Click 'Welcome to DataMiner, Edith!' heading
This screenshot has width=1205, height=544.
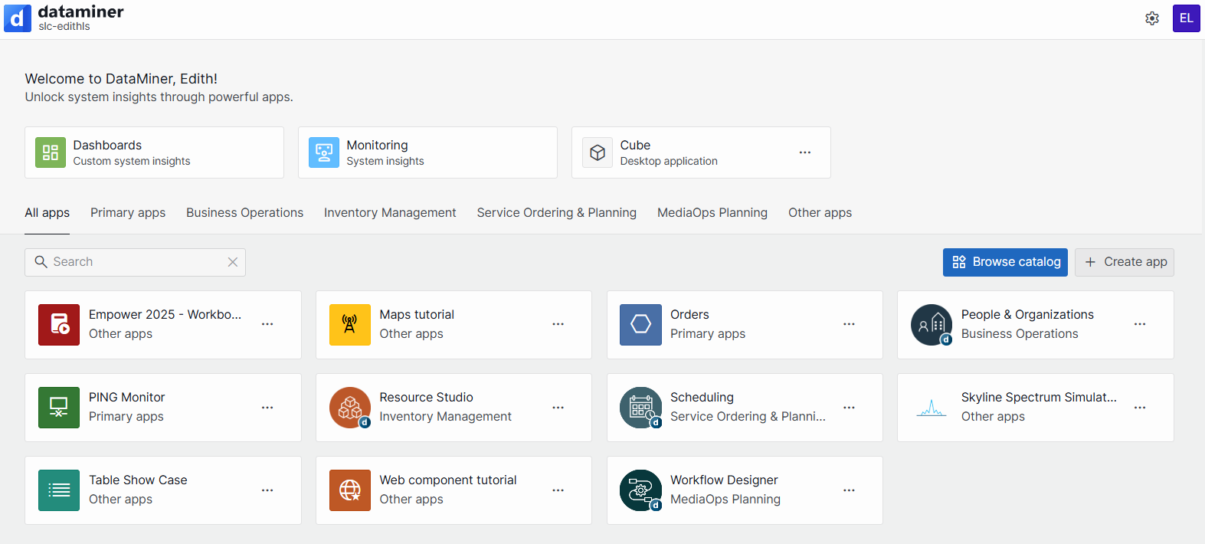[121, 79]
